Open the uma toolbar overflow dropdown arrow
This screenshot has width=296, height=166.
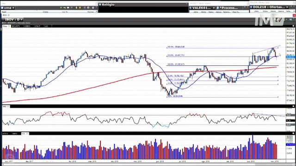point(97,7)
